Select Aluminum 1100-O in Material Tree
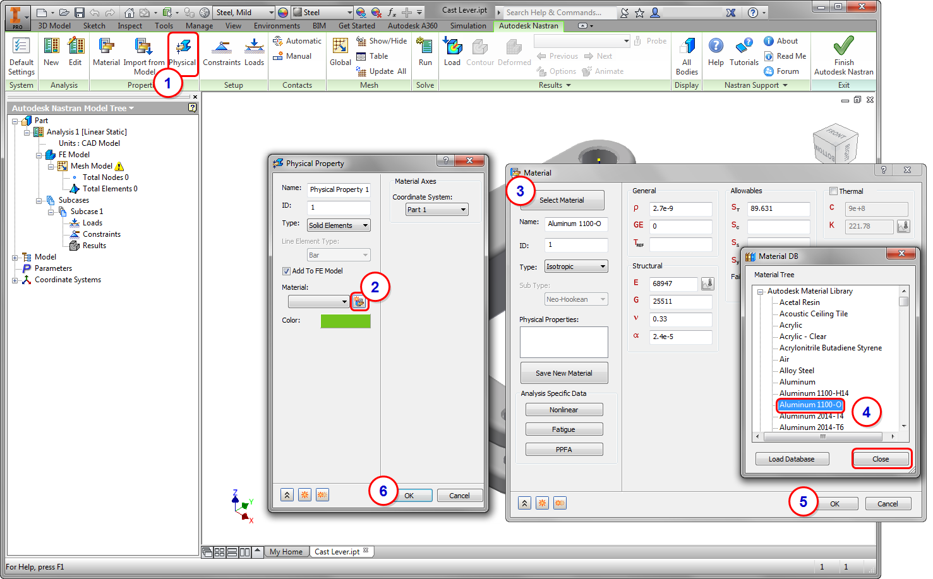 tap(810, 405)
